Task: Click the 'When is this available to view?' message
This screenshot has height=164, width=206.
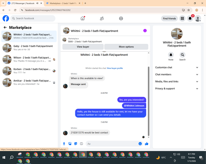Action: (x=87, y=78)
